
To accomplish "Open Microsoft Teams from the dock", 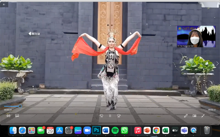I will click(184, 130).
